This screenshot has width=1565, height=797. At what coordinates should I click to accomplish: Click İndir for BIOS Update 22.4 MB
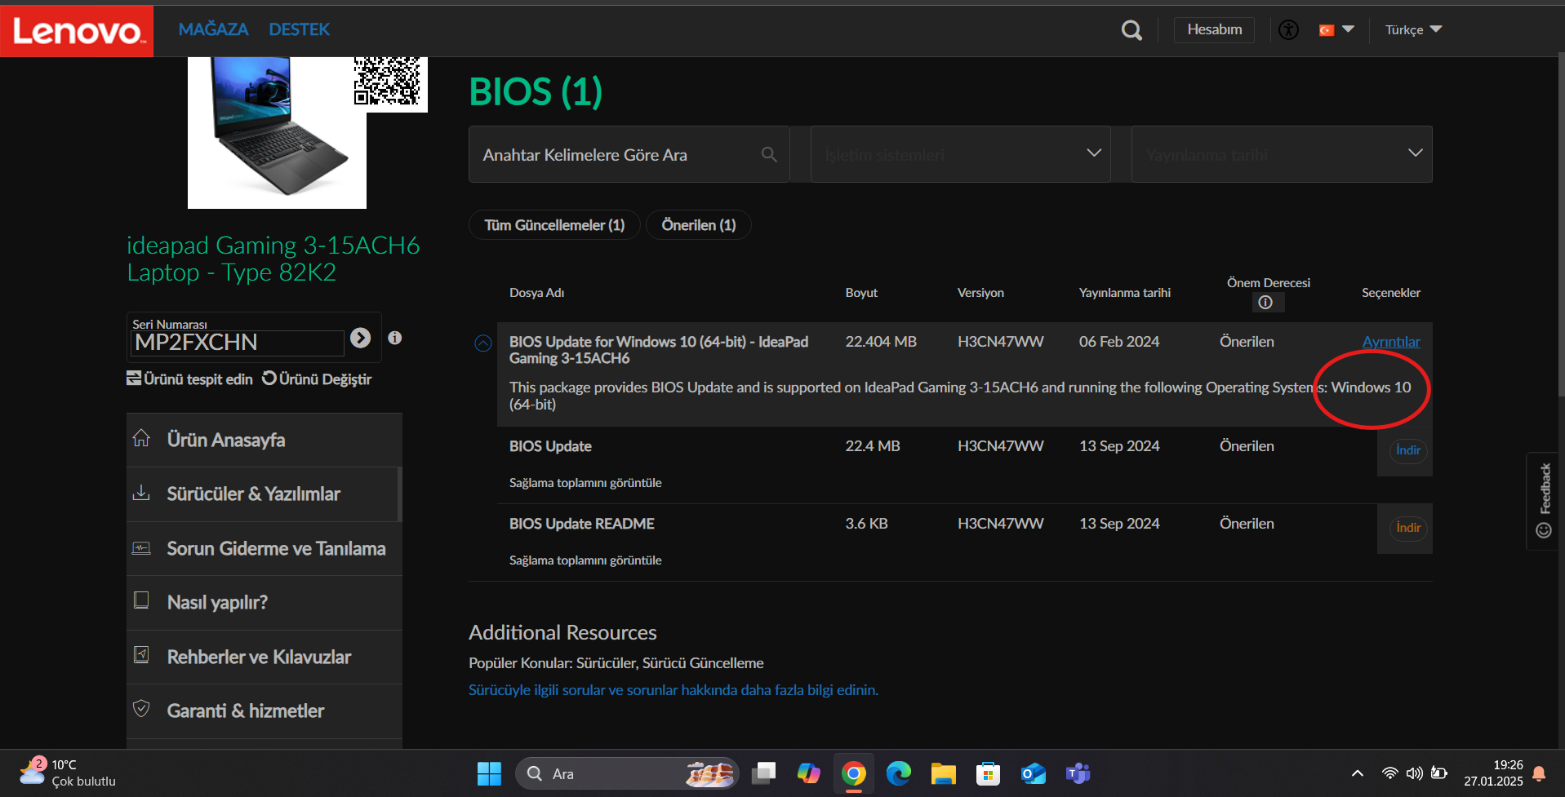tap(1408, 450)
